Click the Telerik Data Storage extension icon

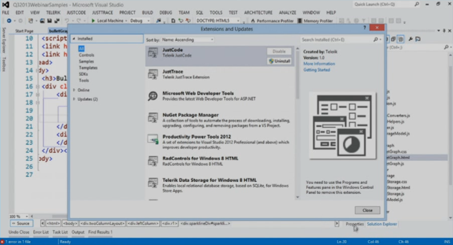(153, 182)
